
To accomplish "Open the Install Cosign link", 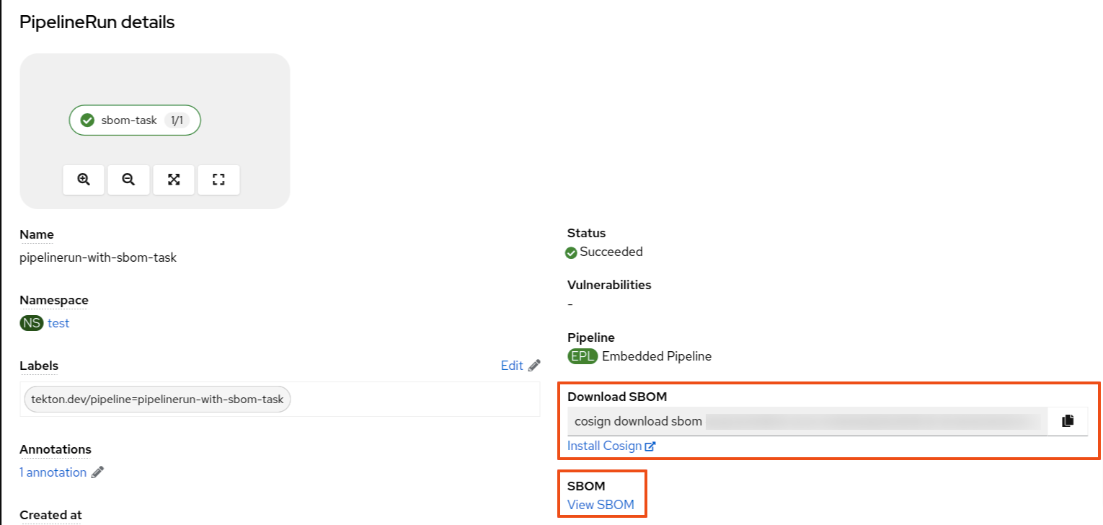I will click(x=604, y=446).
